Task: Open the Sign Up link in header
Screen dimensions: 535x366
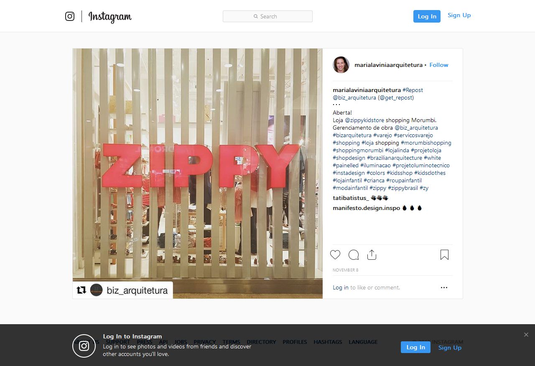Action: [459, 15]
